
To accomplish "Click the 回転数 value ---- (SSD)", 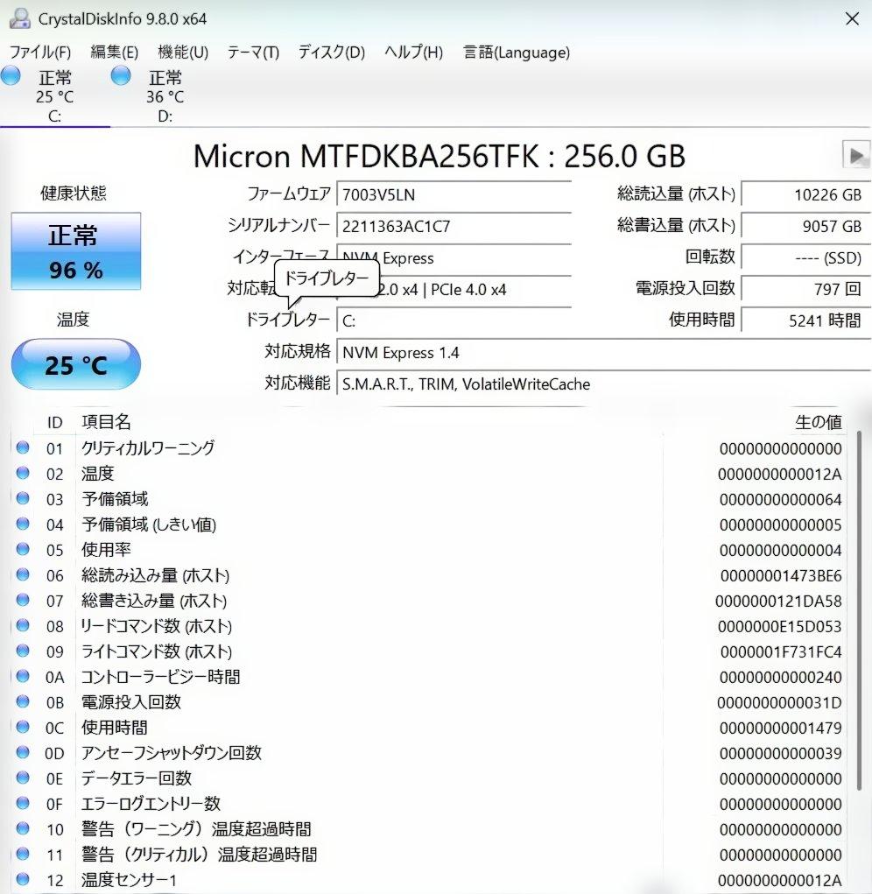I will (805, 258).
